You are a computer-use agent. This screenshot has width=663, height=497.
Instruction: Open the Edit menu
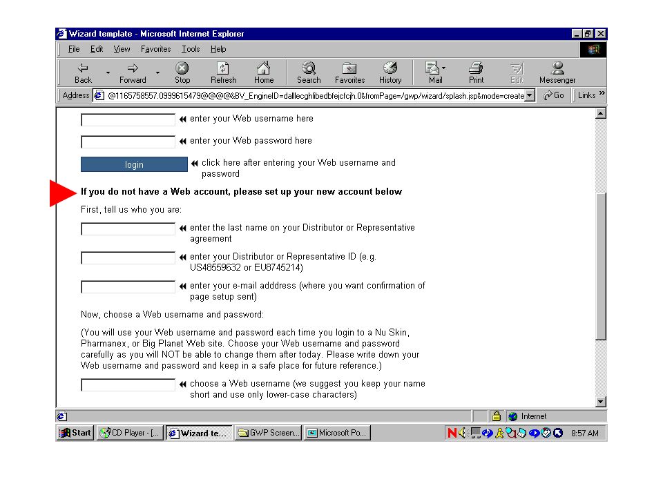click(x=97, y=49)
